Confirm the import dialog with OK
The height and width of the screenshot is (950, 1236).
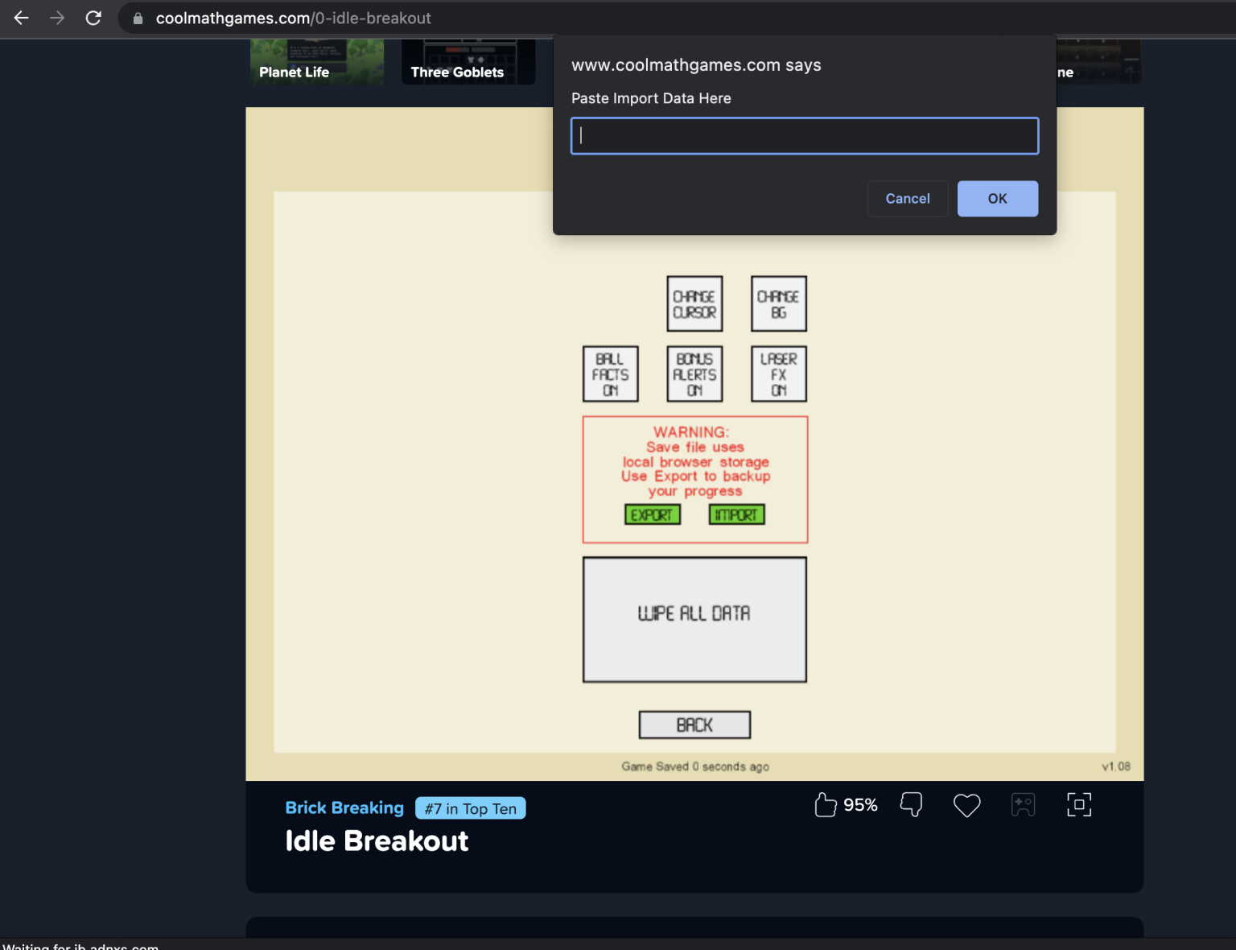pos(997,198)
